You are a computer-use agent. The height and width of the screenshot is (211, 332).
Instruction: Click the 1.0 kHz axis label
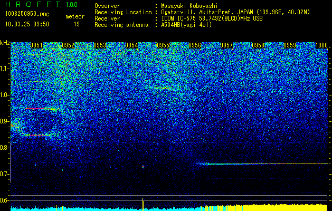tap(4, 95)
